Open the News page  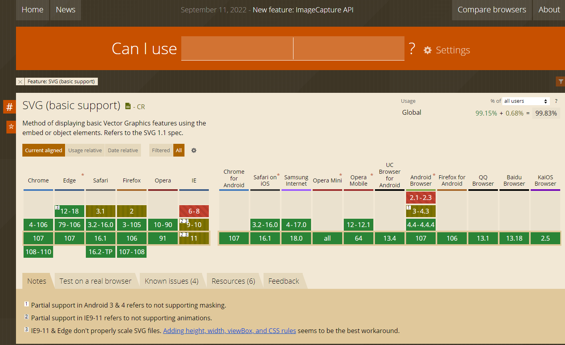(65, 10)
